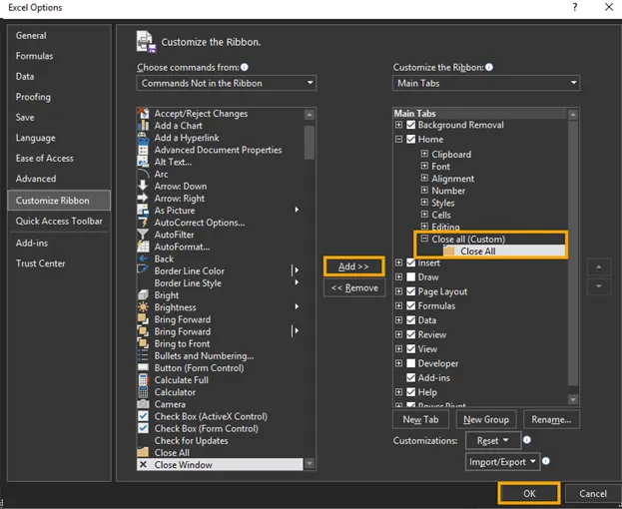
Task: Open the Proofing options category
Action: [33, 97]
